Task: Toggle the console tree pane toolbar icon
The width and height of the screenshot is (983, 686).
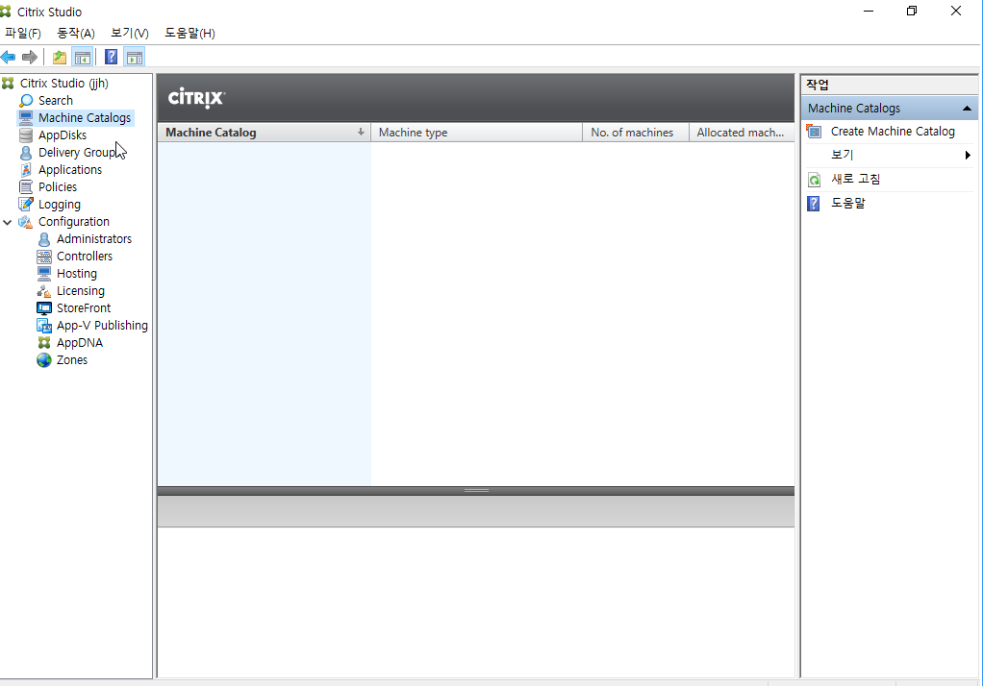Action: click(x=82, y=58)
